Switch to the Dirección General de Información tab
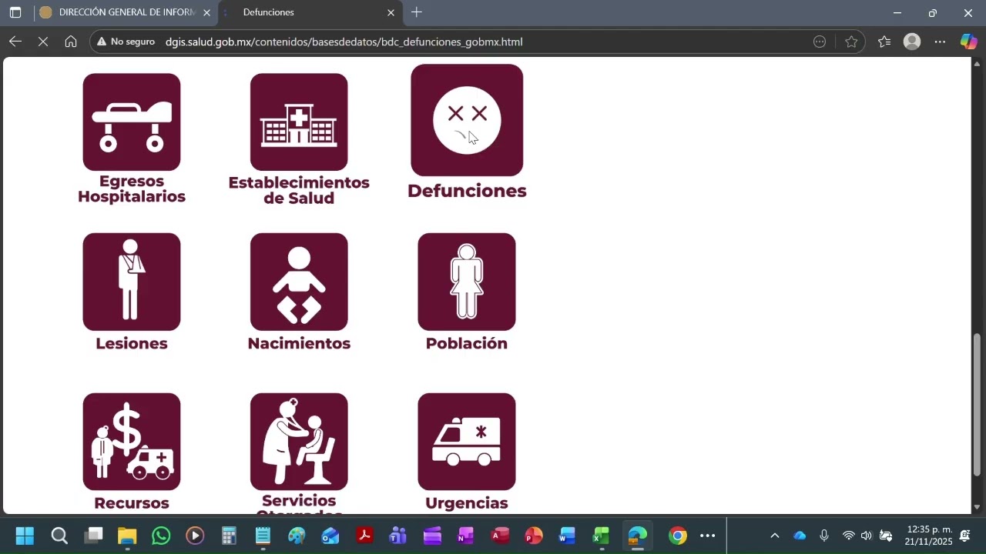 tap(125, 12)
